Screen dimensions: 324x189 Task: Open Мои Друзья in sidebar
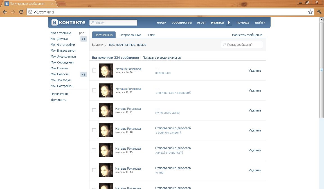tap(59, 39)
